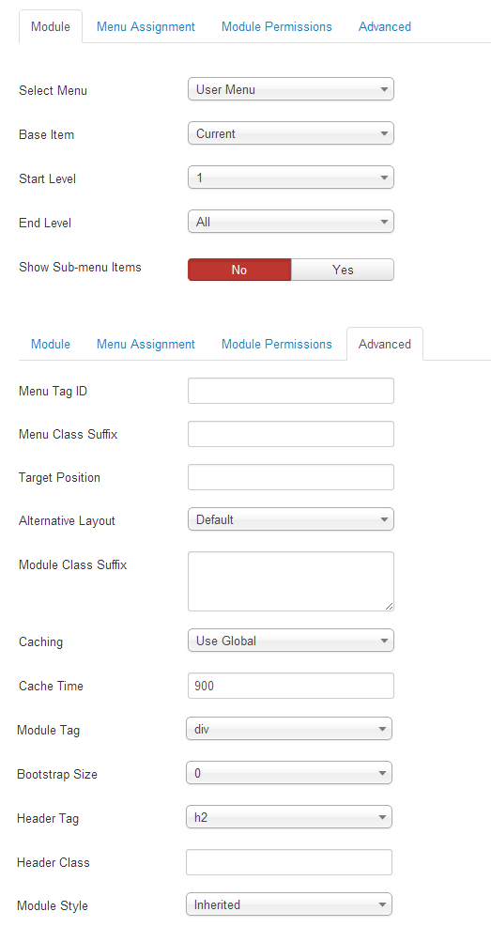Image resolution: width=491 pixels, height=927 pixels.
Task: Click the Module Class Suffix textarea
Action: click(x=291, y=581)
